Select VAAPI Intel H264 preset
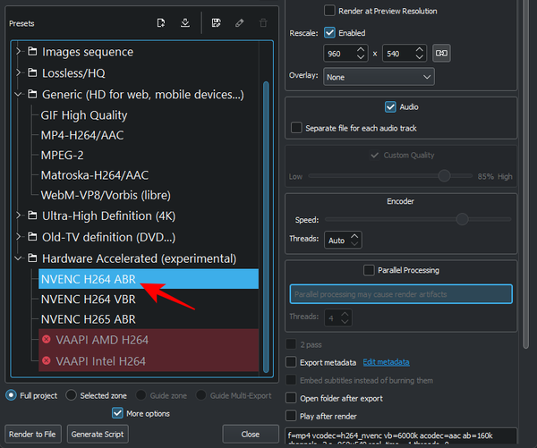The width and height of the screenshot is (537, 448). point(149,360)
